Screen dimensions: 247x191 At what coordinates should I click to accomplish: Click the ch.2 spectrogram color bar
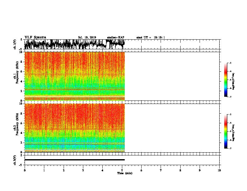click(226, 131)
